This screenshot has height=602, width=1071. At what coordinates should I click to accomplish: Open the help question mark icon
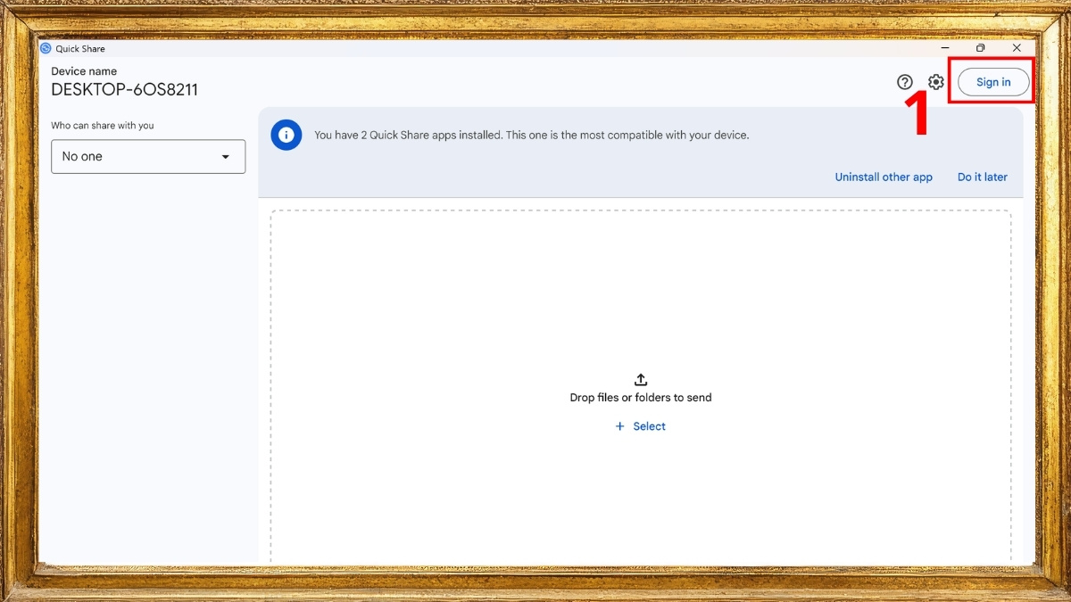(x=905, y=82)
